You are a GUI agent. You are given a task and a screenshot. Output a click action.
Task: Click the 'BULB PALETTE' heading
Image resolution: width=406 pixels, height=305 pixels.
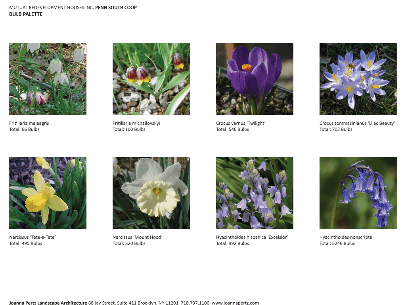click(26, 14)
